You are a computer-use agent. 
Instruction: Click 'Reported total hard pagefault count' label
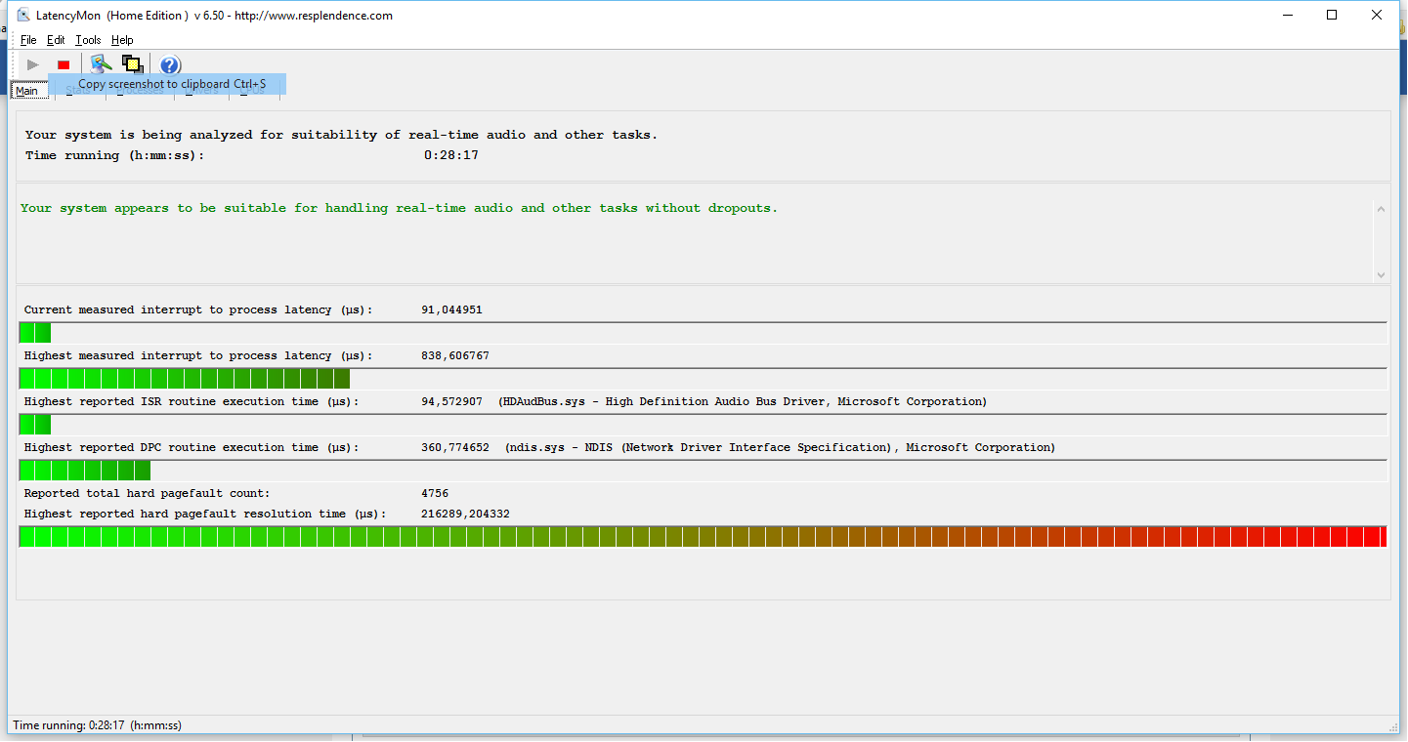[x=148, y=493]
